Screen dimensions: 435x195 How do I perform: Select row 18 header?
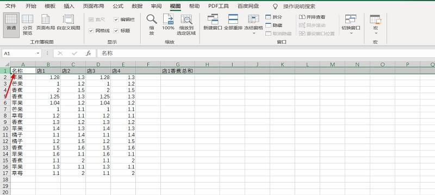tap(6, 179)
